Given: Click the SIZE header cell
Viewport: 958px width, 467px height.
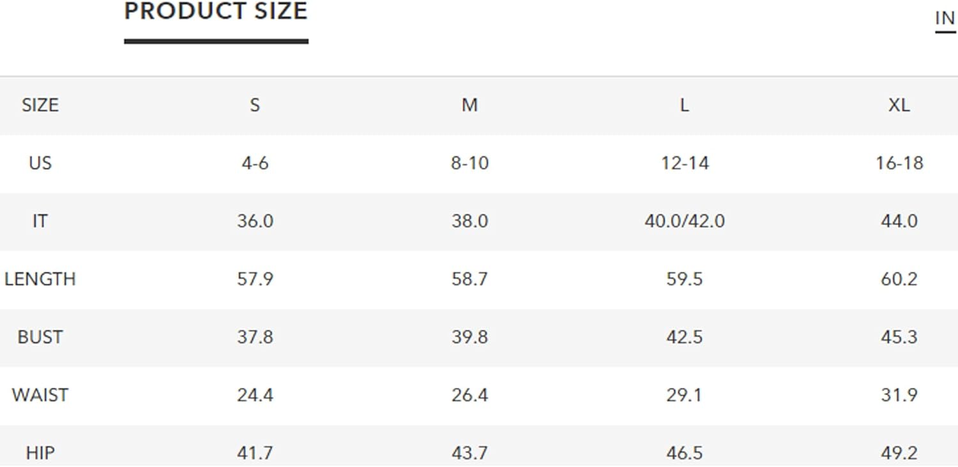Looking at the screenshot, I should [40, 105].
